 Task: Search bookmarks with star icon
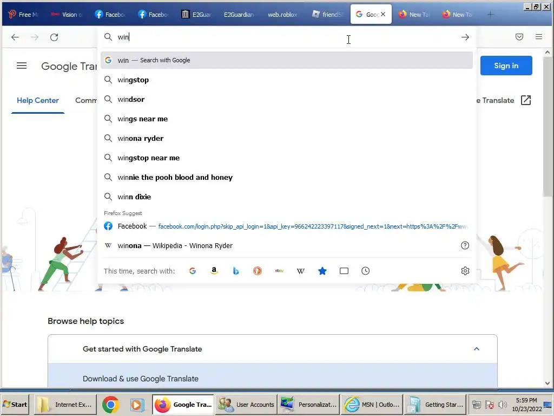pos(322,271)
